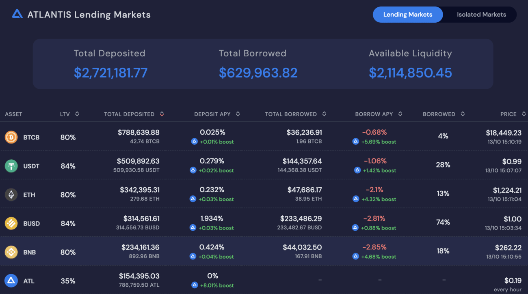The height and width of the screenshot is (294, 528).
Task: Click the BTCB Bitcoin coin icon
Action: pos(11,137)
